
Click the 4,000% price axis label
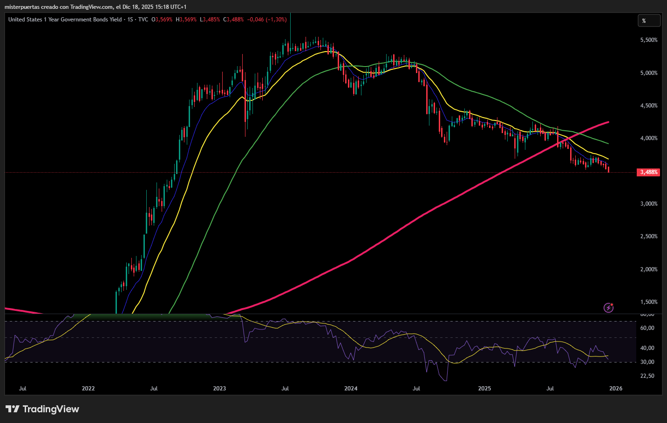[649, 138]
